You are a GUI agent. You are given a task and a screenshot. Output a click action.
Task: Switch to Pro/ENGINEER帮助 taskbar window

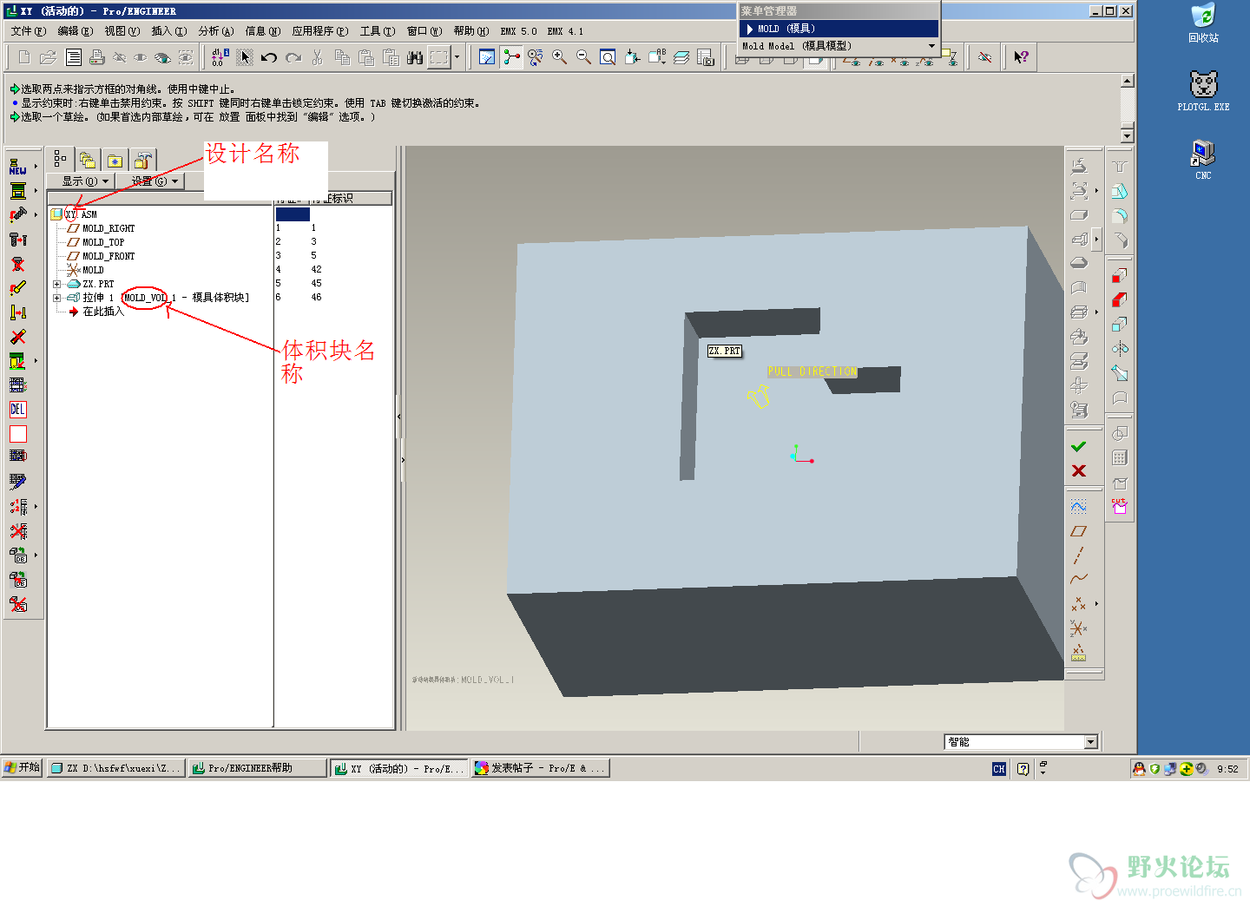click(x=257, y=768)
